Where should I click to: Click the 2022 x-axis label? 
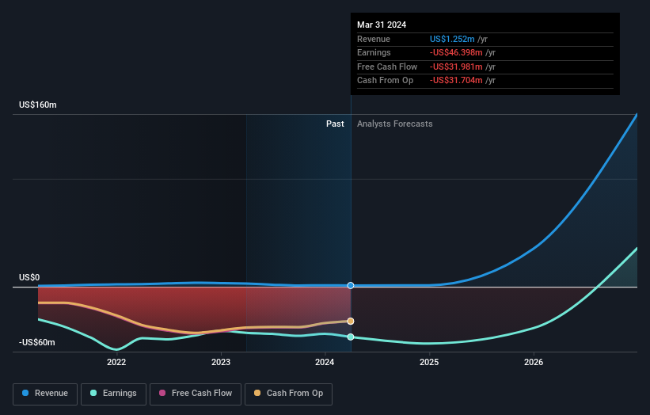pyautogui.click(x=116, y=362)
